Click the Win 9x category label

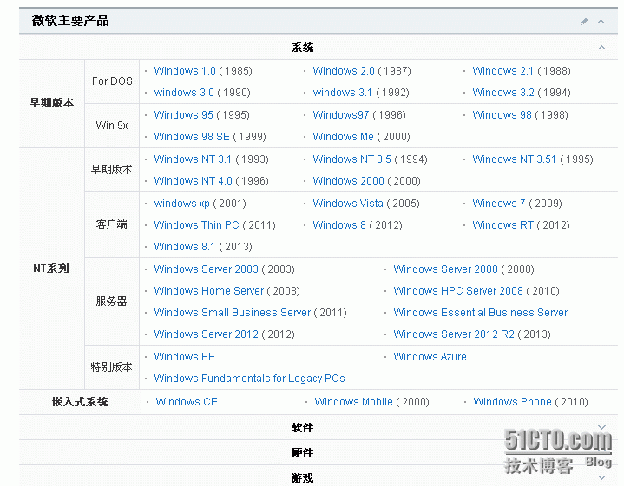(112, 126)
